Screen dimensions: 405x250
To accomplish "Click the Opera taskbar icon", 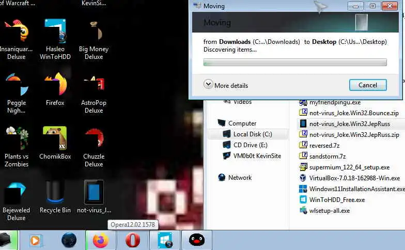I will (133, 240).
